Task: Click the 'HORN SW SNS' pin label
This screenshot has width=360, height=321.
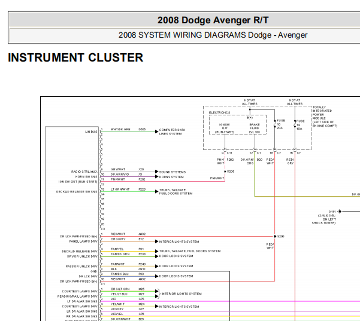Action: click(86, 177)
